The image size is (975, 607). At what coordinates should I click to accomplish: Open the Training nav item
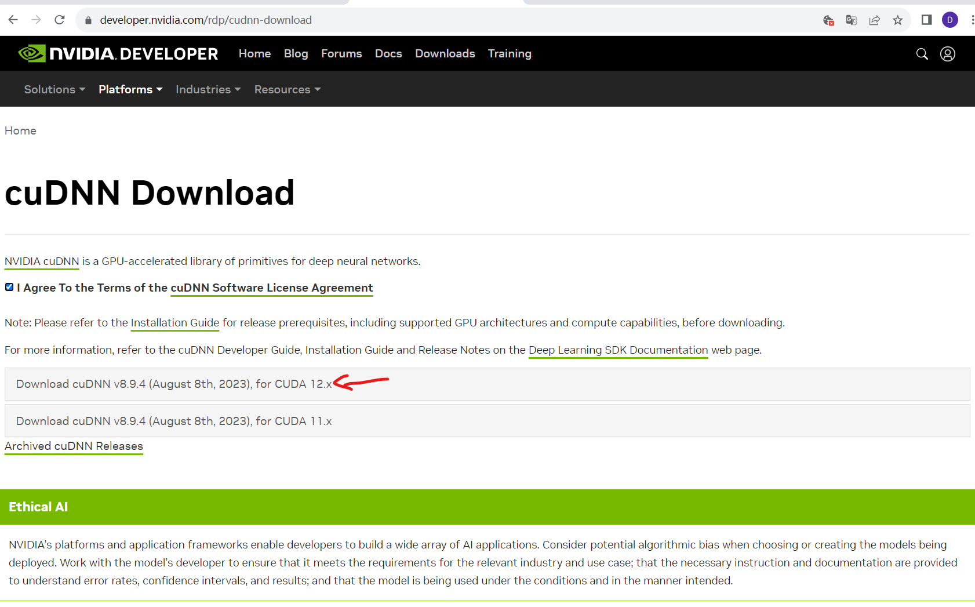click(x=510, y=53)
